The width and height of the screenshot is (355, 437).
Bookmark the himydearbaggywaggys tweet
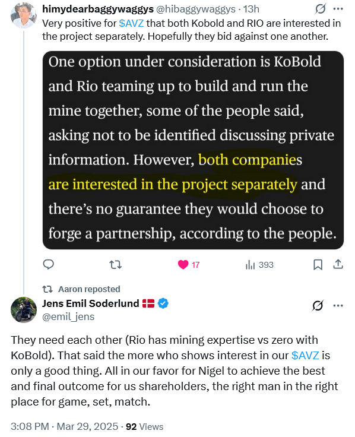point(318,264)
